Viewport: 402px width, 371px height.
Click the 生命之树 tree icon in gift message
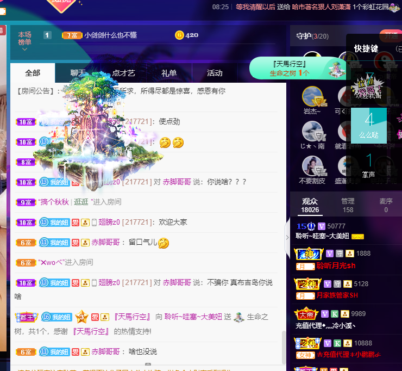click(239, 317)
